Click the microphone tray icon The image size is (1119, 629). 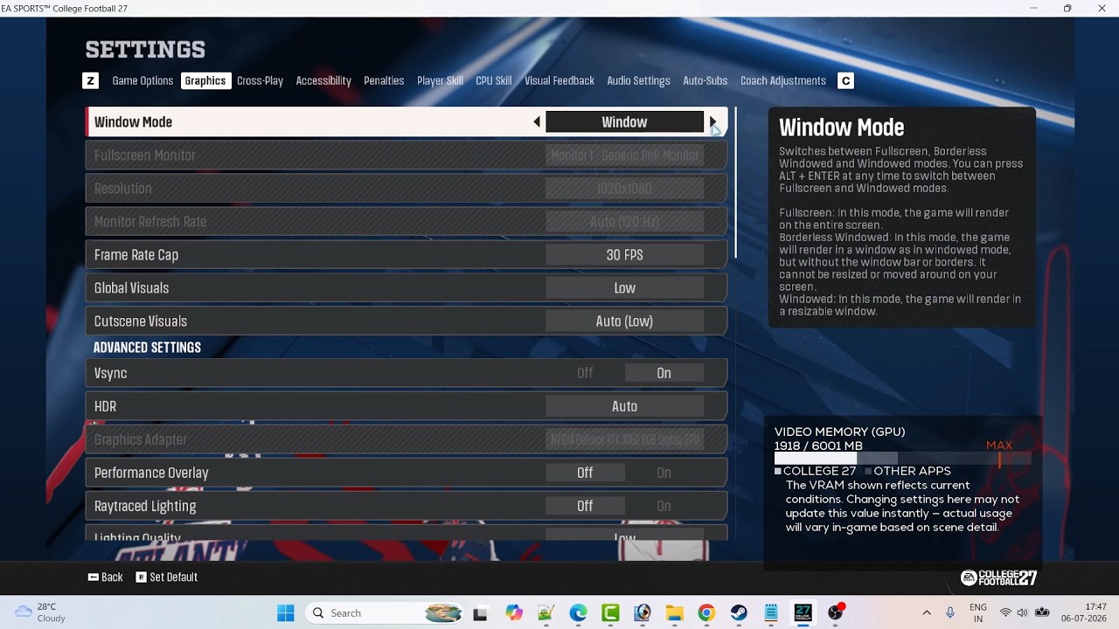(950, 613)
